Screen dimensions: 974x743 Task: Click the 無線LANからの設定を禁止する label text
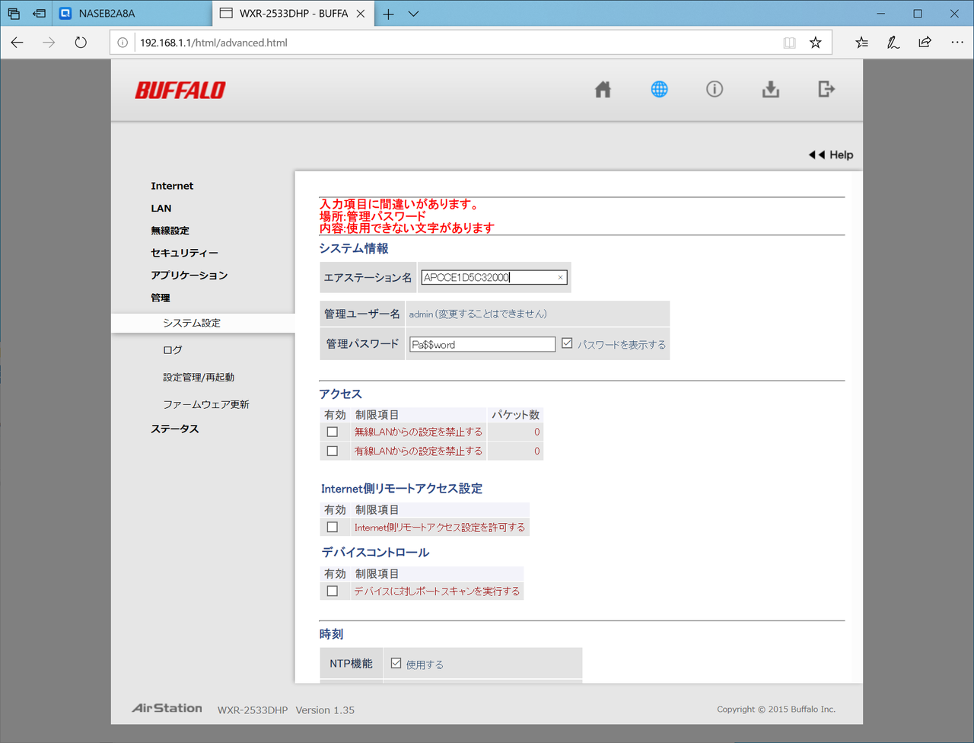[419, 432]
